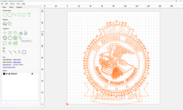Open the Help menu

tap(24, 4)
